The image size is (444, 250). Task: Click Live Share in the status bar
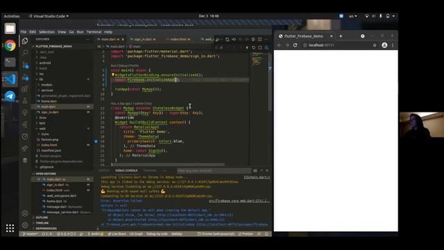pyautogui.click(x=117, y=234)
